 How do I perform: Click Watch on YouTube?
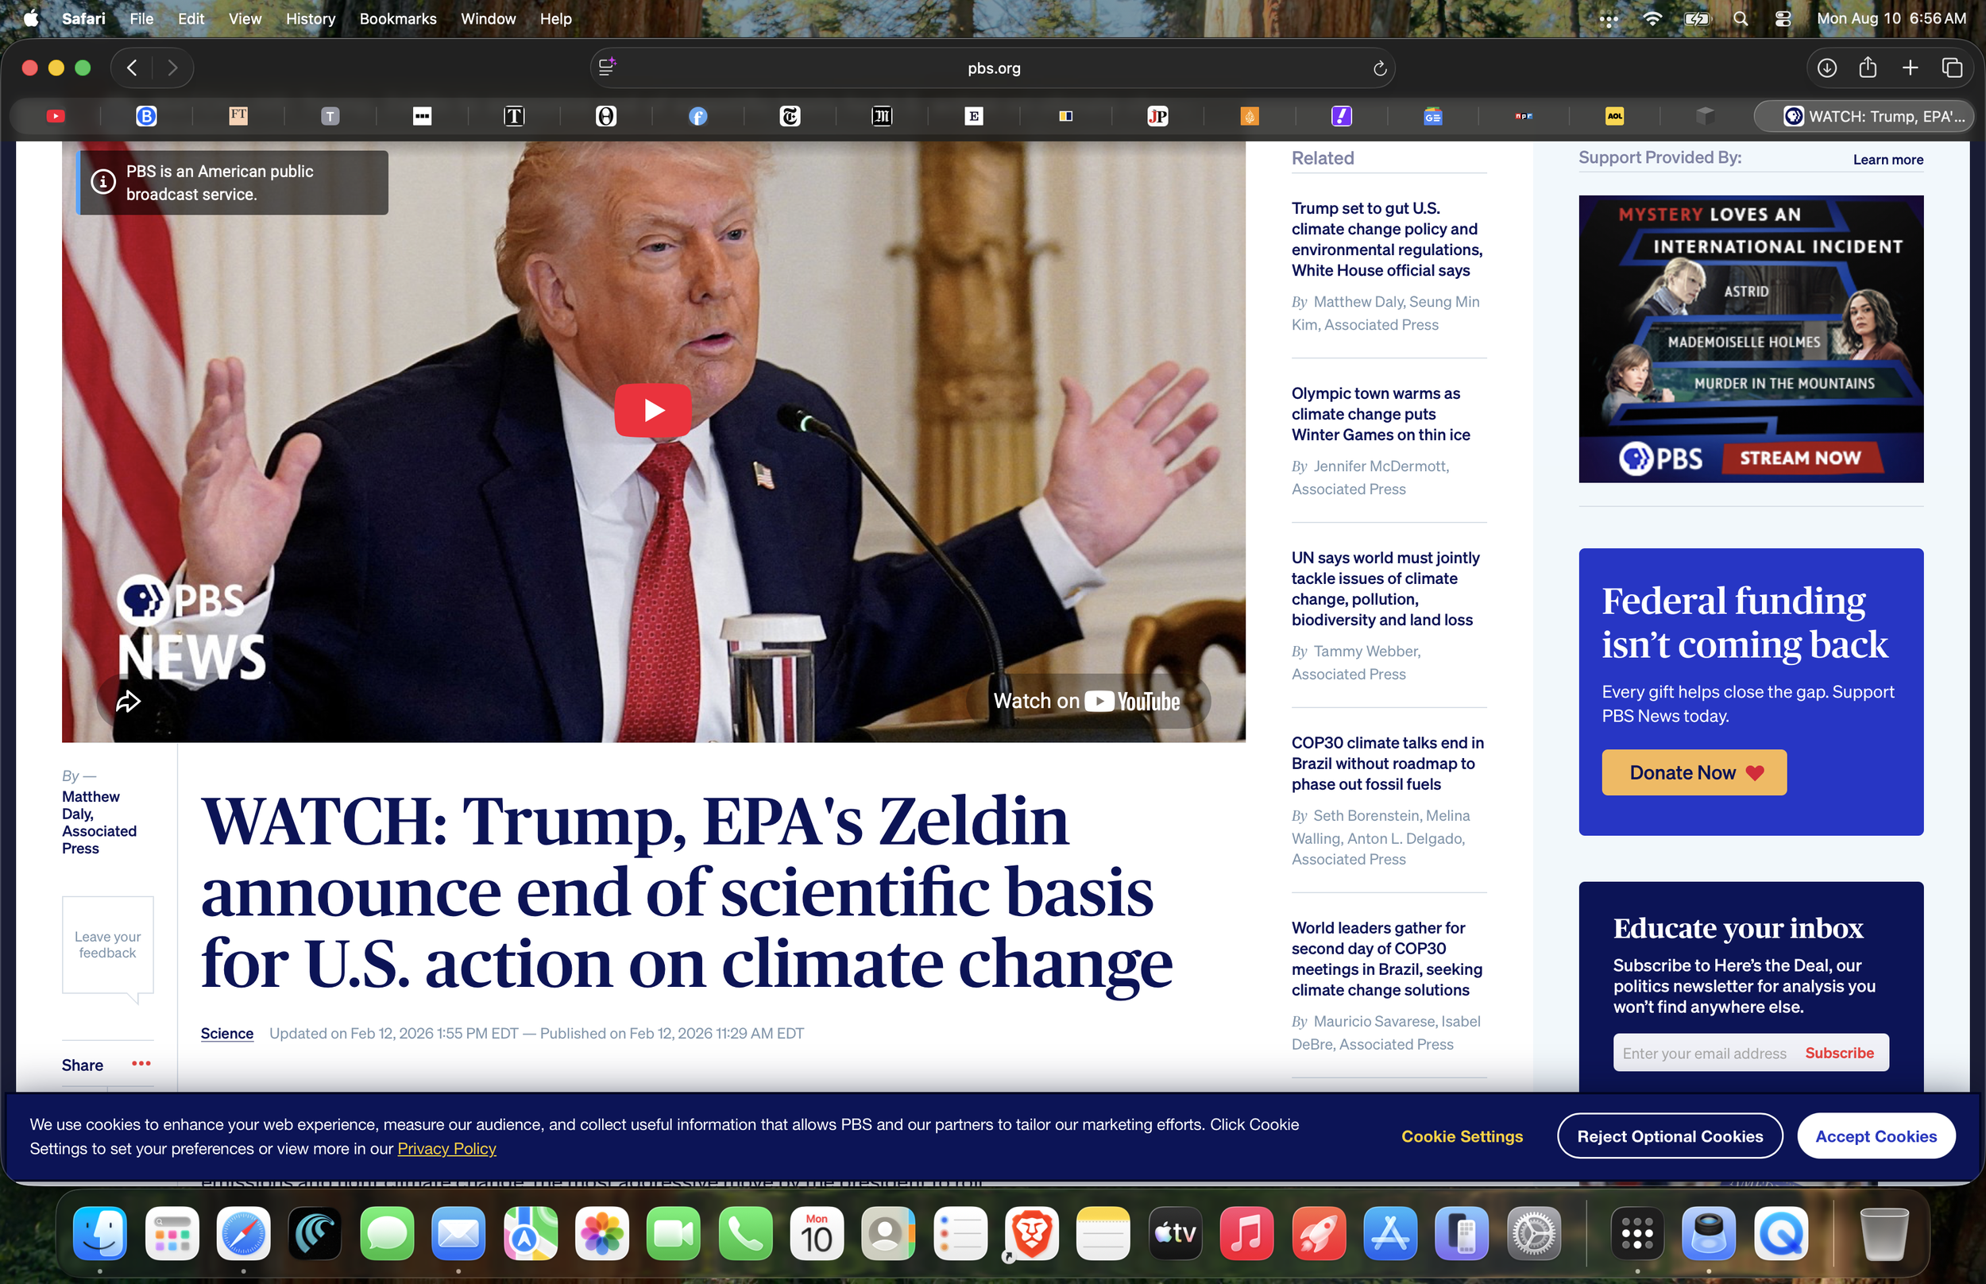(x=1087, y=702)
